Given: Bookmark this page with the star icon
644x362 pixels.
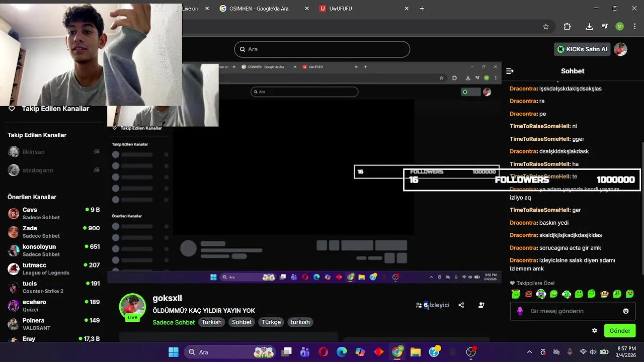Looking at the screenshot, I should coord(546,27).
